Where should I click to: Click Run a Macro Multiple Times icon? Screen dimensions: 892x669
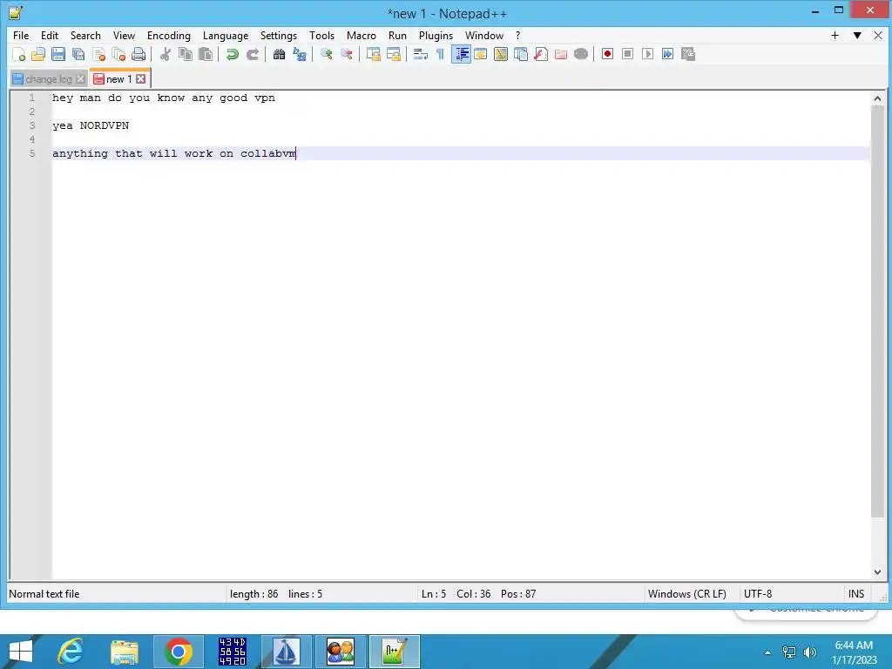[667, 54]
